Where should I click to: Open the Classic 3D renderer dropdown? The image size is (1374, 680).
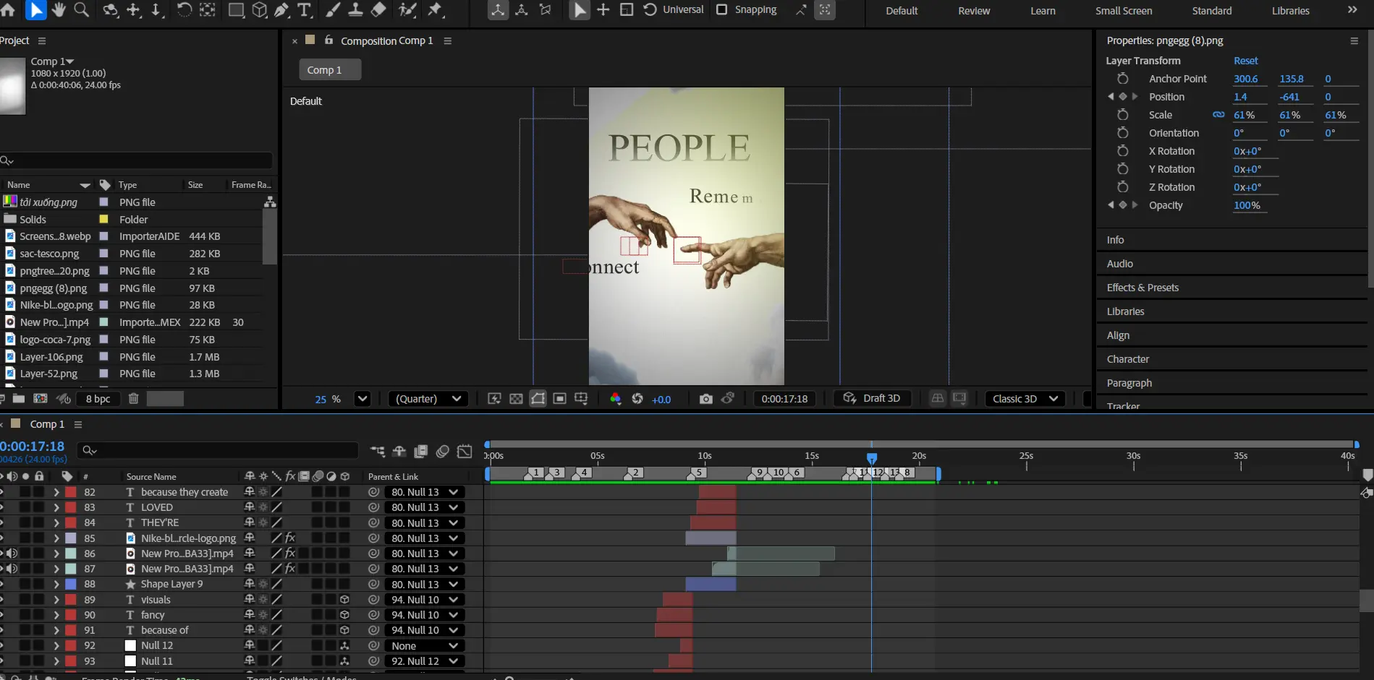[1025, 399]
